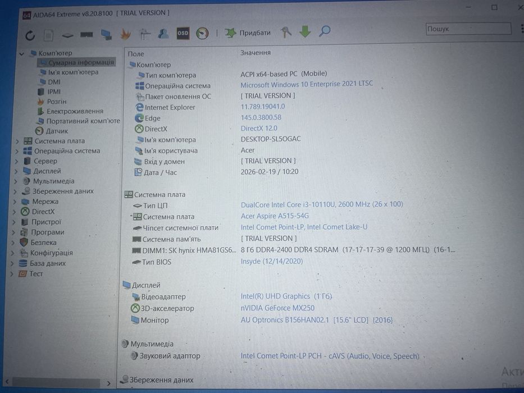Select the DESKTOP-SL5OGAC value
The height and width of the screenshot is (393, 524).
coord(270,139)
